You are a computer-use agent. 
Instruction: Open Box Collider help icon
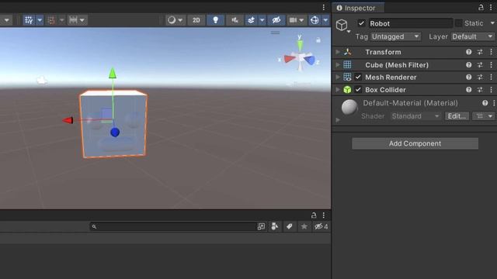click(469, 90)
